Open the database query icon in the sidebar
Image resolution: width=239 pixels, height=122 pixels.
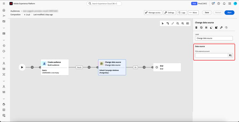pyautogui.click(x=4, y=115)
